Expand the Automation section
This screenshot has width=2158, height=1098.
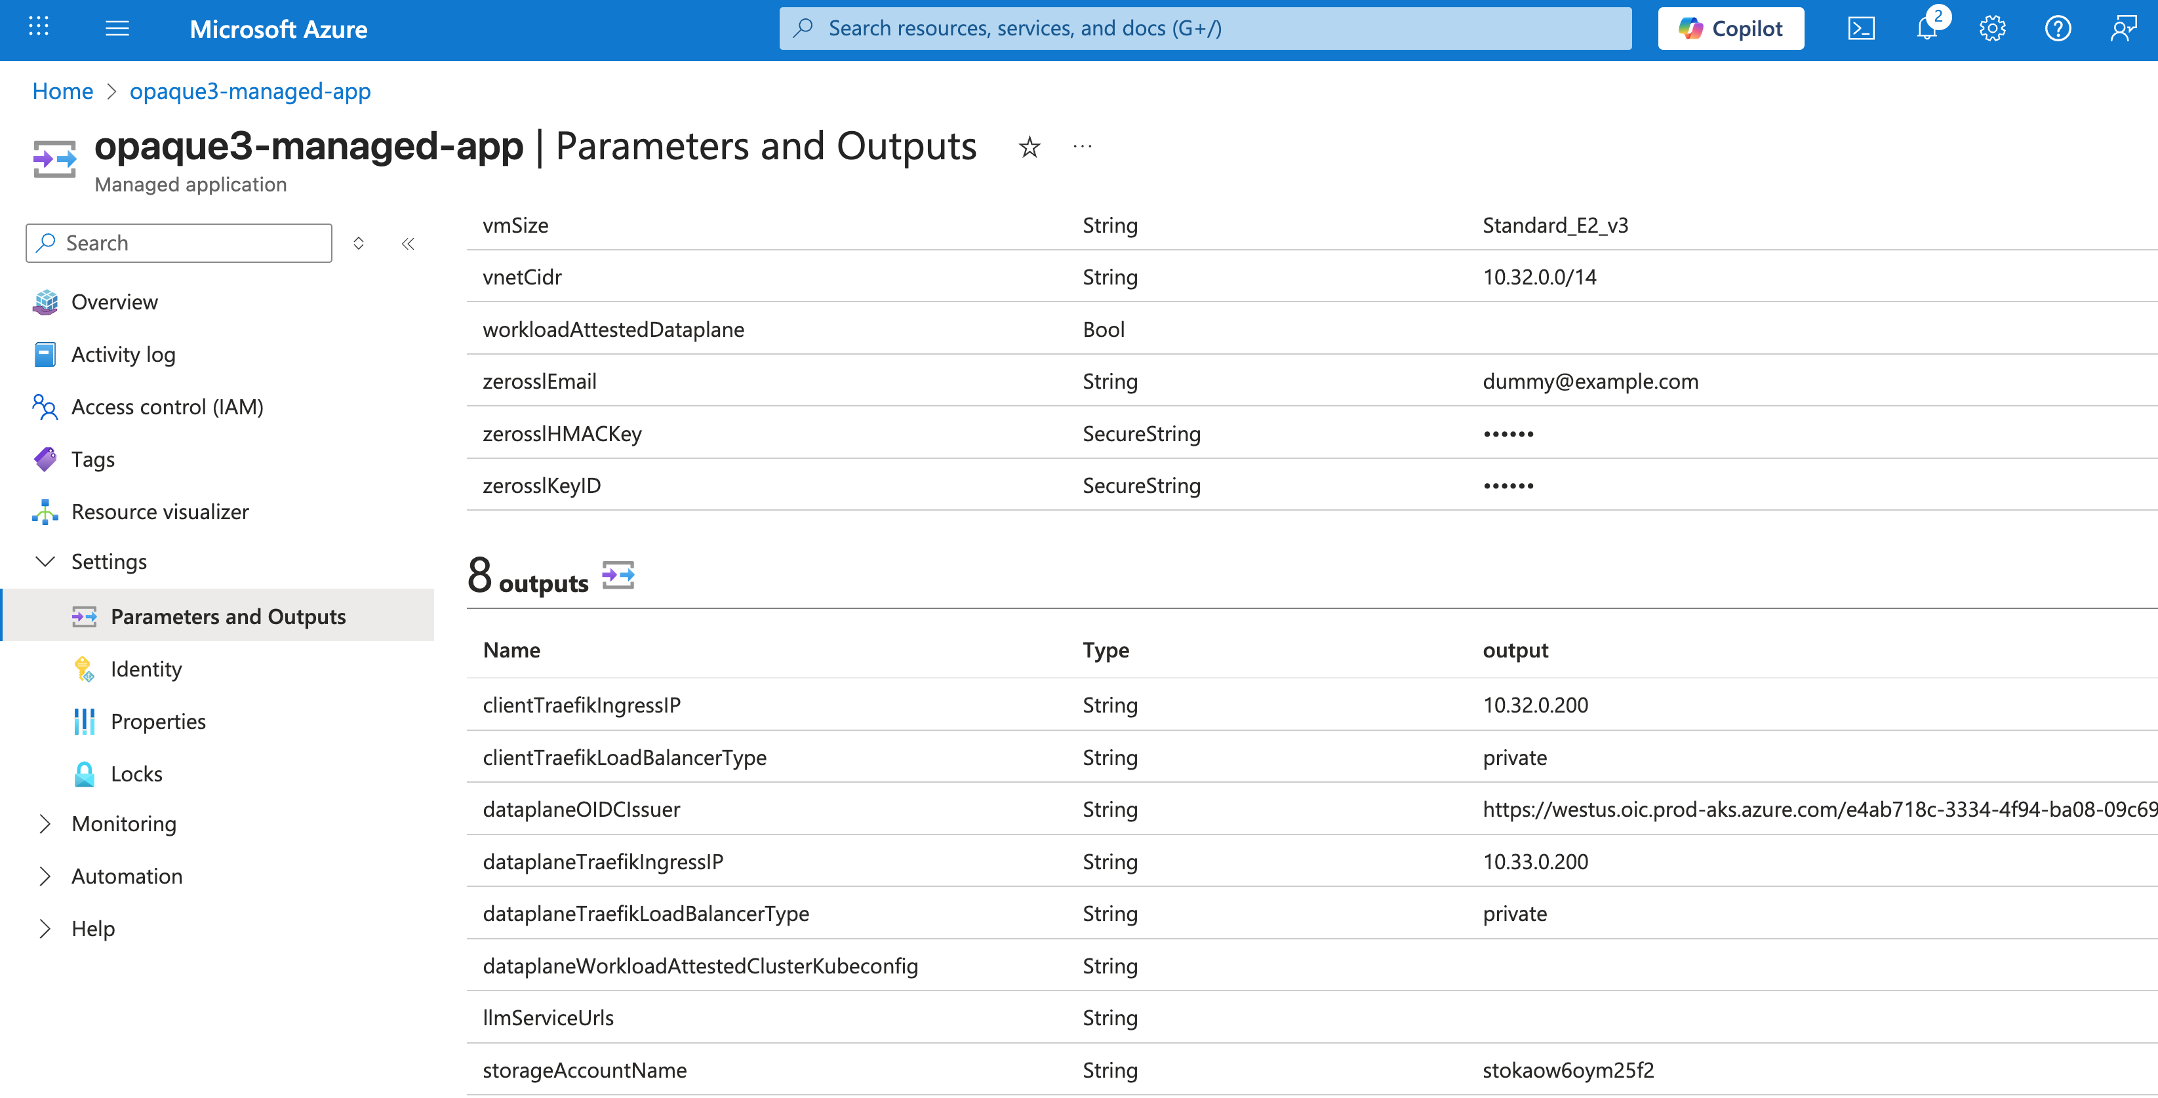[x=45, y=876]
